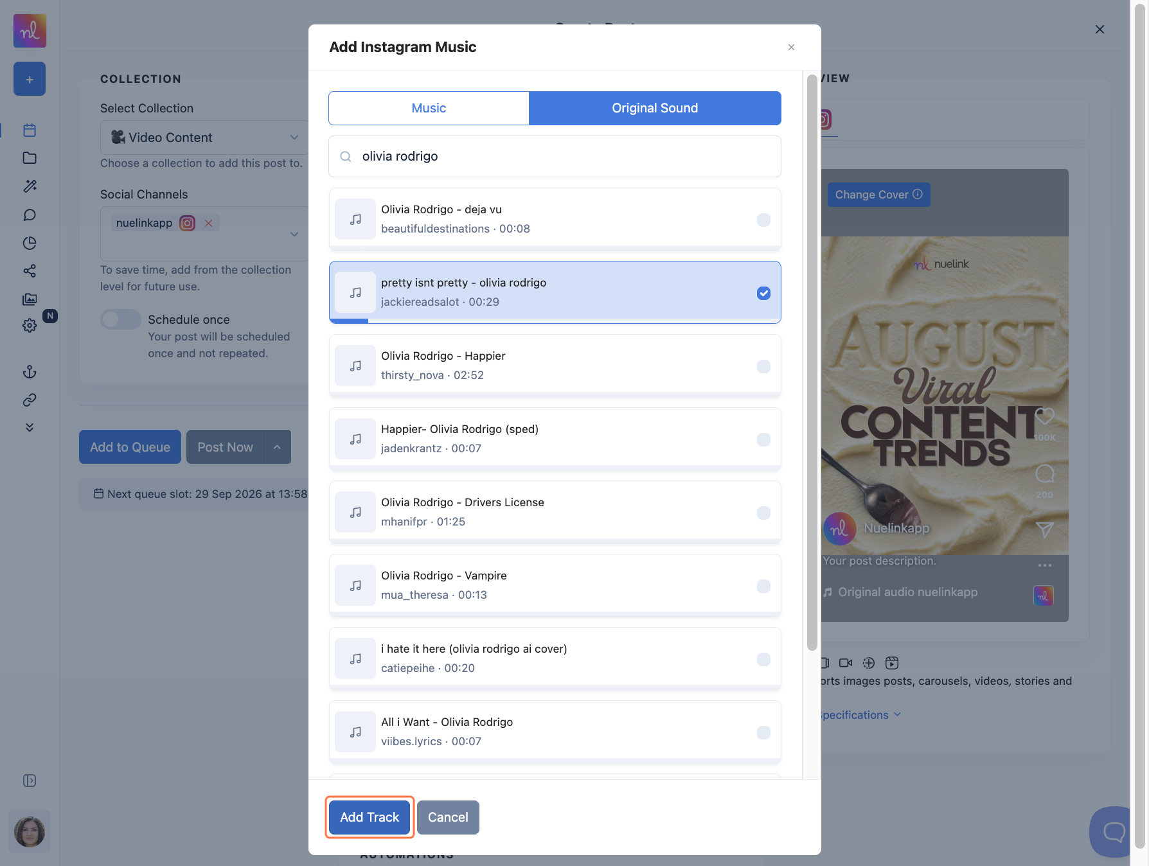Switch to the Original Sound tab
This screenshot has width=1149, height=866.
pyautogui.click(x=655, y=108)
